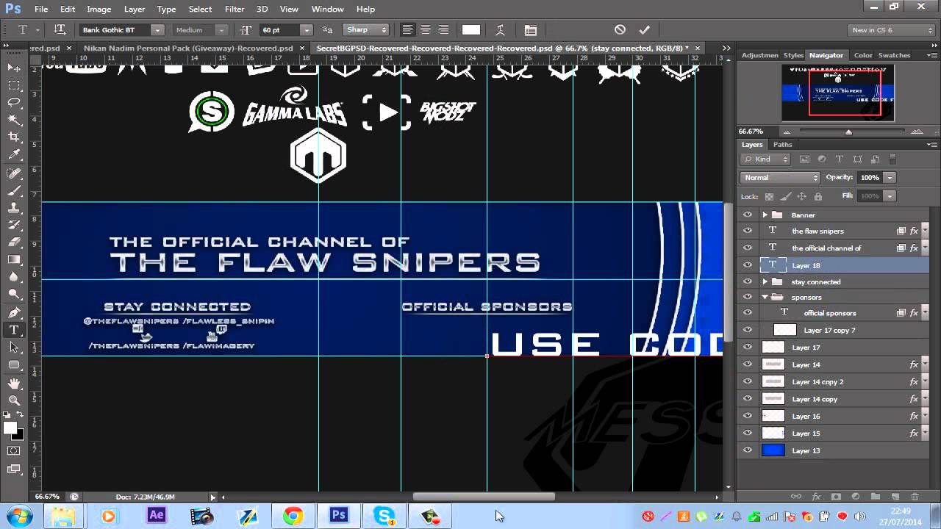Image resolution: width=941 pixels, height=529 pixels.
Task: Click the zoom percentage field in status bar
Action: [49, 497]
